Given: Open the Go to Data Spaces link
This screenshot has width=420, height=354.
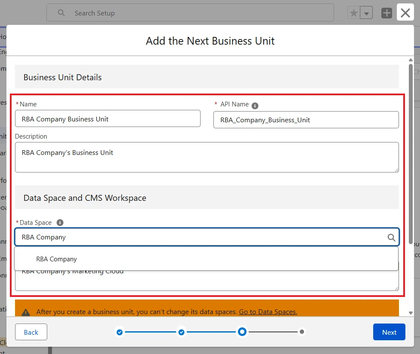Looking at the screenshot, I should tap(268, 312).
